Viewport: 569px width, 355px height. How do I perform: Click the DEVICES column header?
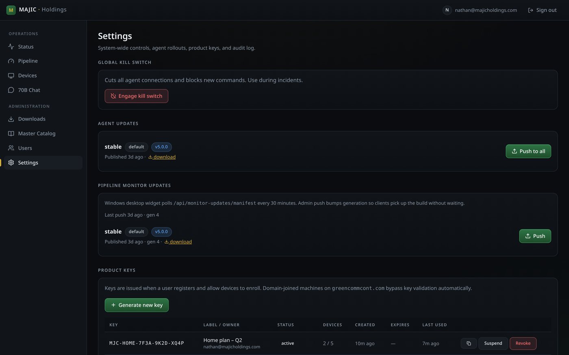tap(332, 325)
